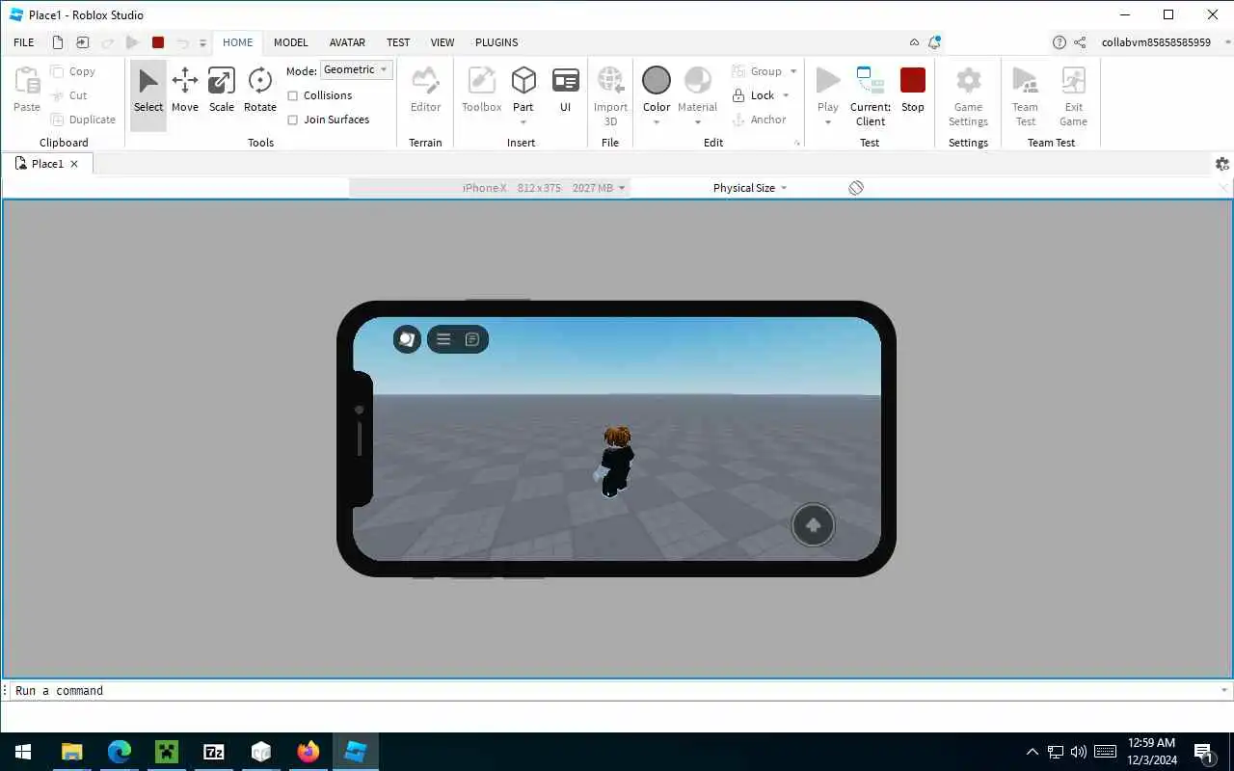The height and width of the screenshot is (771, 1234).
Task: Expand the Lock dropdown arrow
Action: click(786, 95)
